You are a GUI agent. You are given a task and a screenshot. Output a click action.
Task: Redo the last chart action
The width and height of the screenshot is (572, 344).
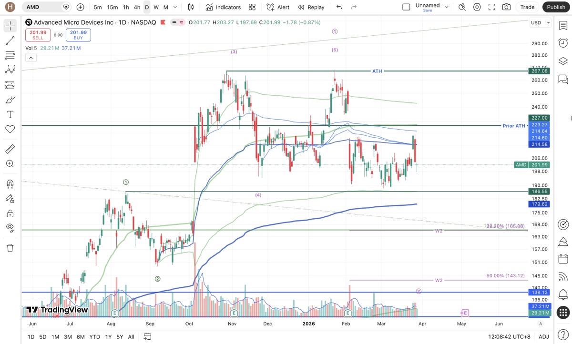click(x=354, y=7)
